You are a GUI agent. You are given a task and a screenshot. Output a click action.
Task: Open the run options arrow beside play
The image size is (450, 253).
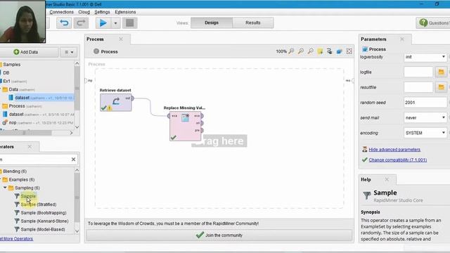115,23
